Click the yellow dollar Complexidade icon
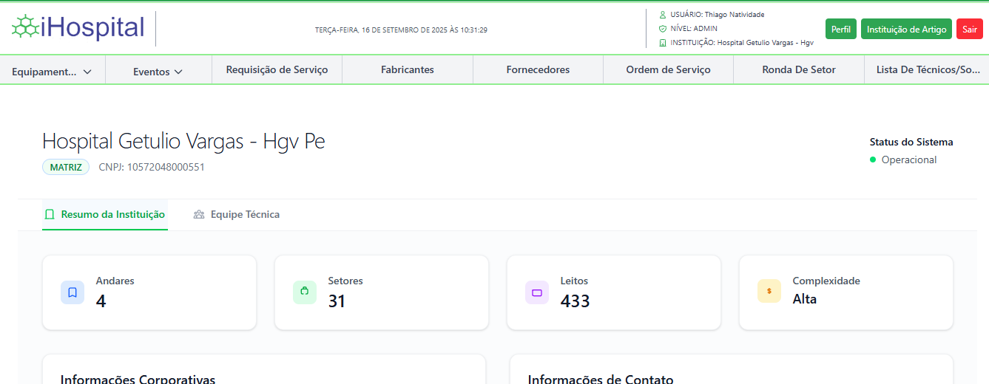The height and width of the screenshot is (384, 989). click(x=769, y=291)
